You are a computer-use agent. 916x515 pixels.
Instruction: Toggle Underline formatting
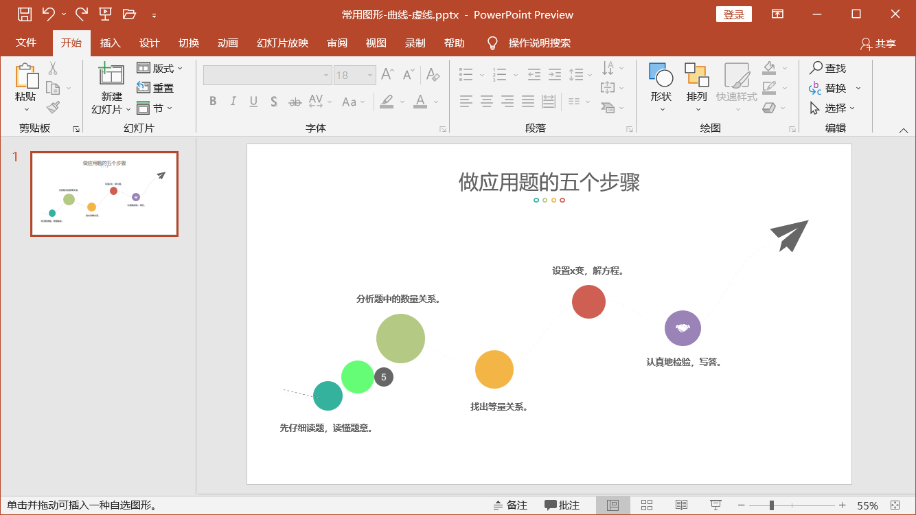[x=253, y=102]
